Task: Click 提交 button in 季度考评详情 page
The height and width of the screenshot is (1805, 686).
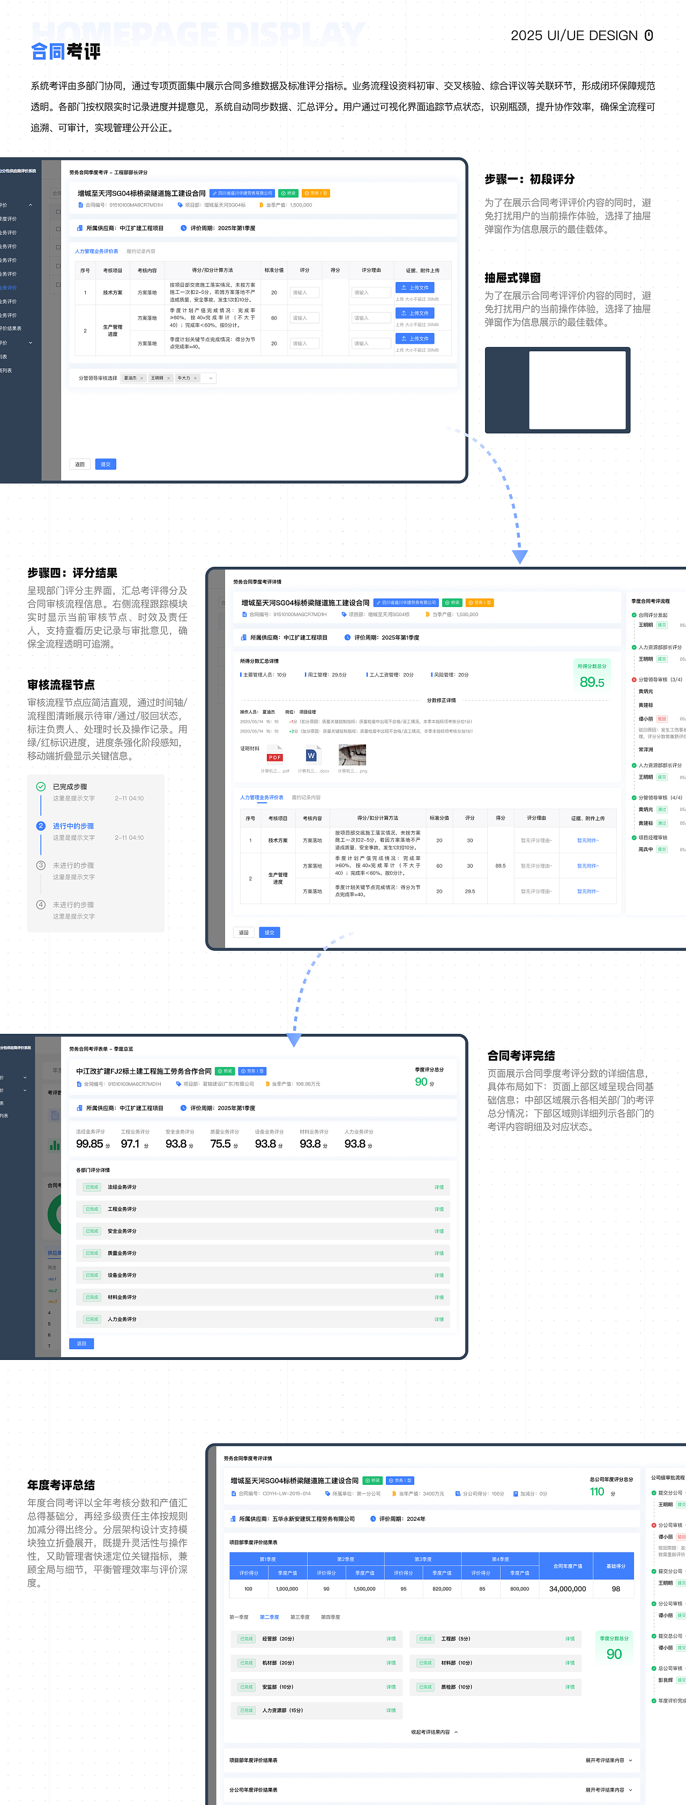Action: (270, 933)
